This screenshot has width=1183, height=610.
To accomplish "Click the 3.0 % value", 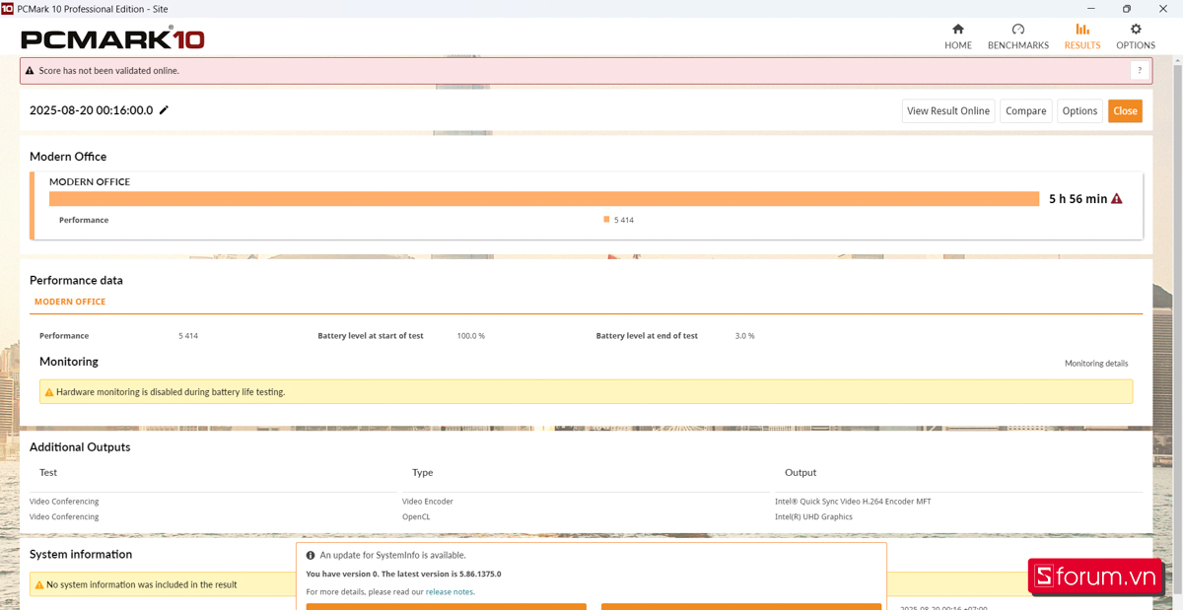I will 745,336.
